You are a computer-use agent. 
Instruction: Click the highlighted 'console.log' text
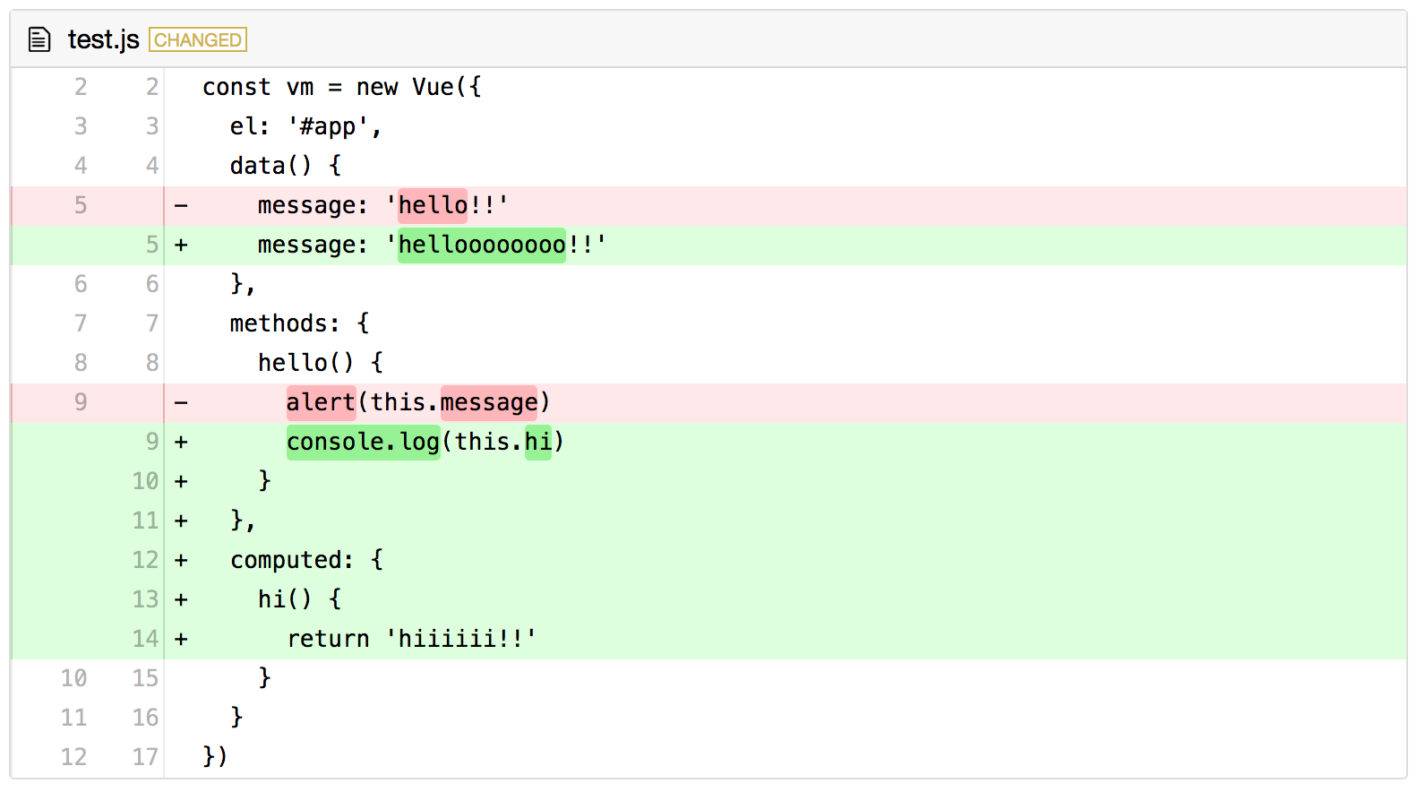tap(363, 442)
